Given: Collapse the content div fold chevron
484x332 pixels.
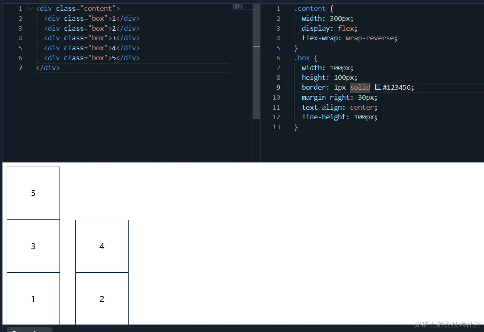Looking at the screenshot, I should 30,9.
